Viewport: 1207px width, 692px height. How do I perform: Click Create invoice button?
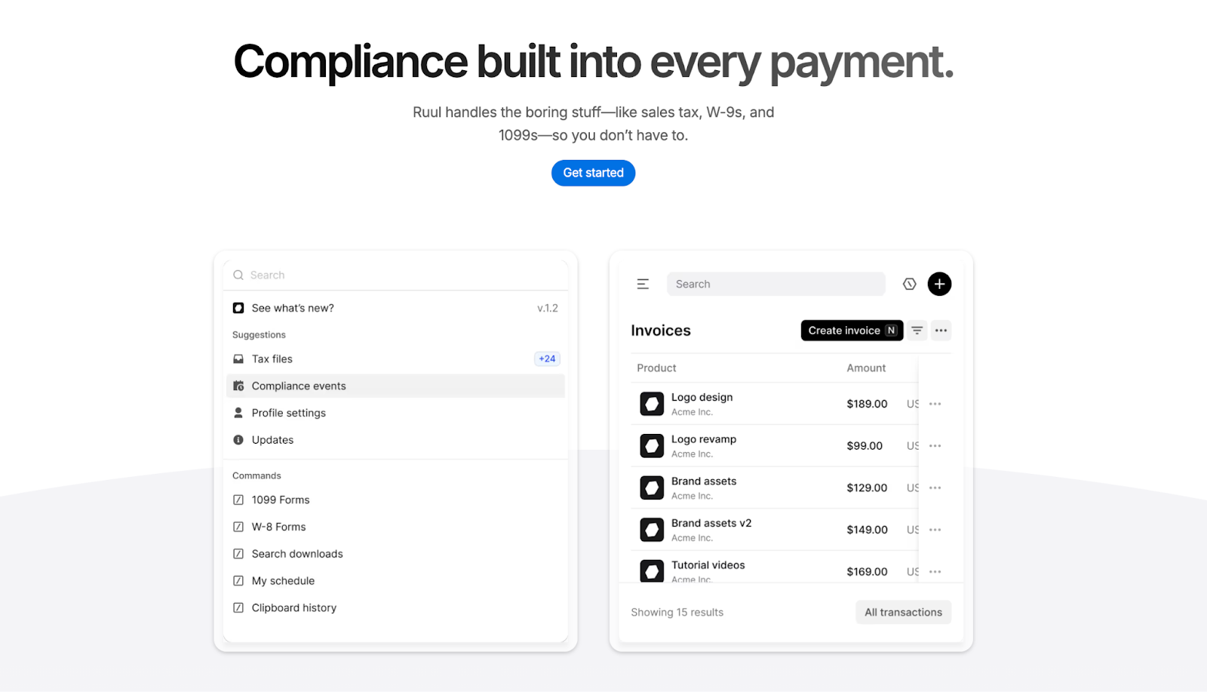tap(852, 331)
